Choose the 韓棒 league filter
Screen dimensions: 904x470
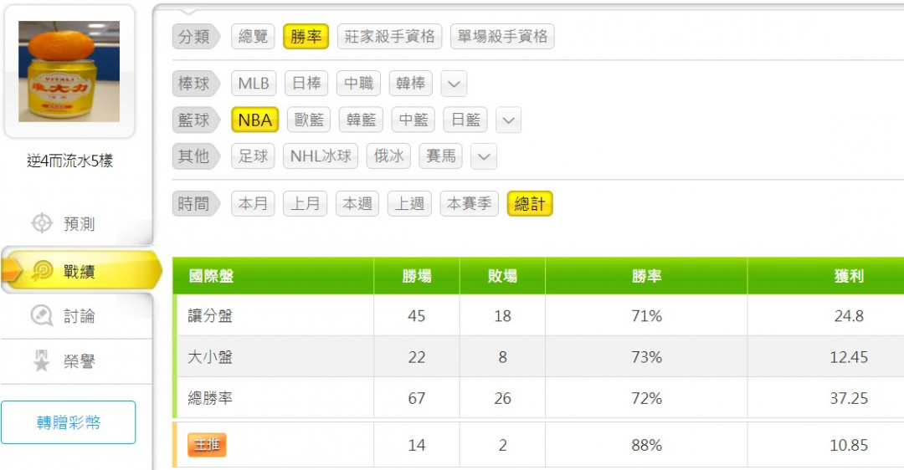tap(410, 84)
